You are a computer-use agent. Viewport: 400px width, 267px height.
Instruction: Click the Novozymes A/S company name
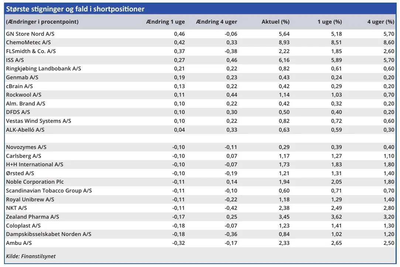click(26, 147)
